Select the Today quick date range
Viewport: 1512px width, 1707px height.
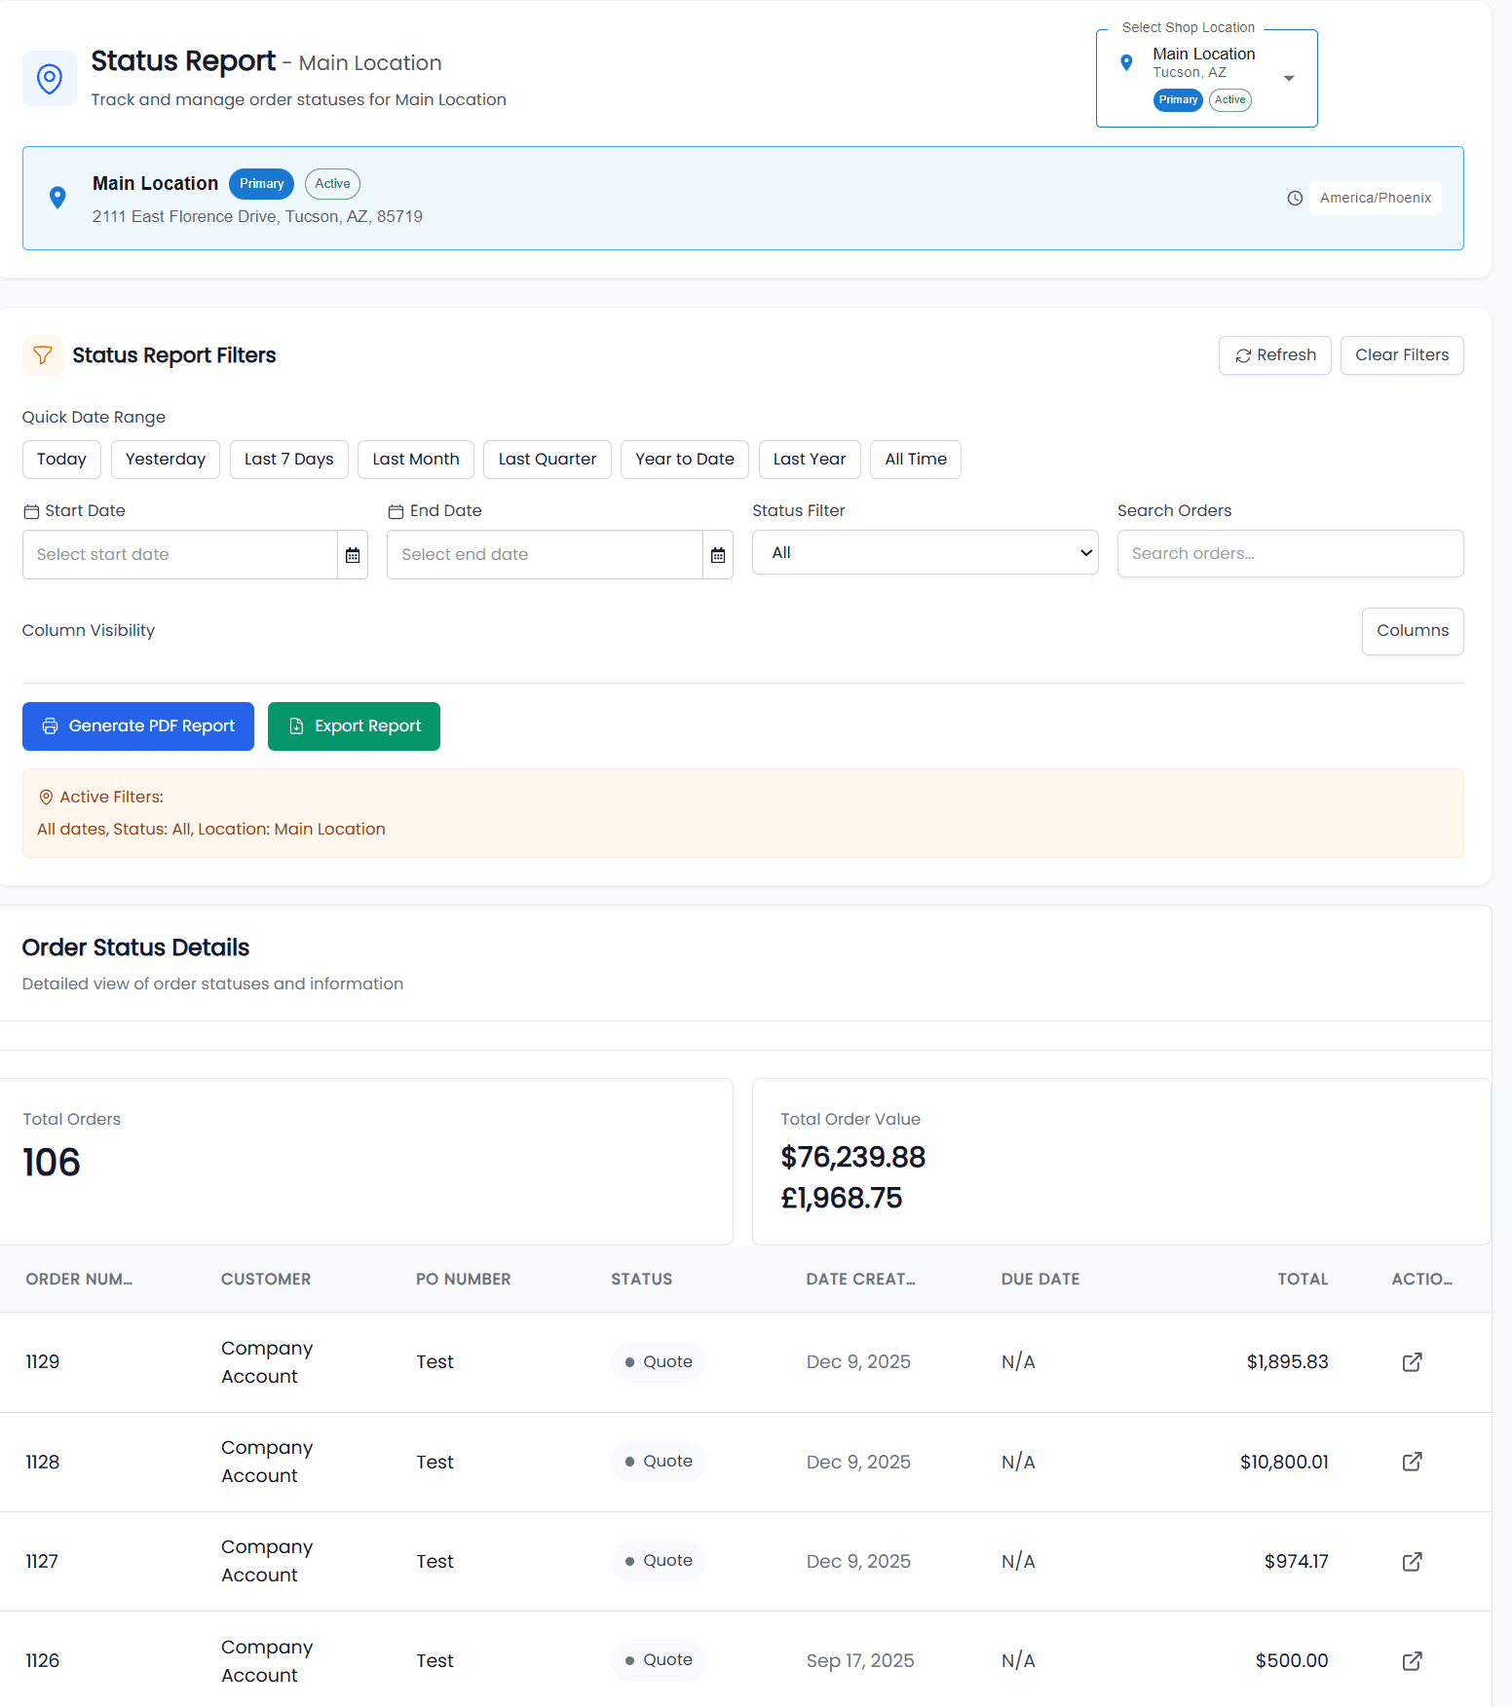[x=61, y=460]
